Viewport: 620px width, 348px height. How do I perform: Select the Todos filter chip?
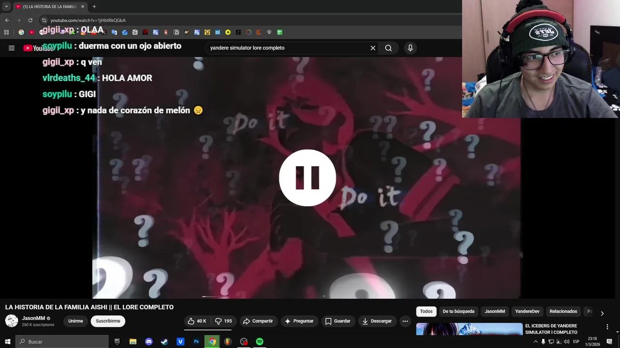(426, 311)
